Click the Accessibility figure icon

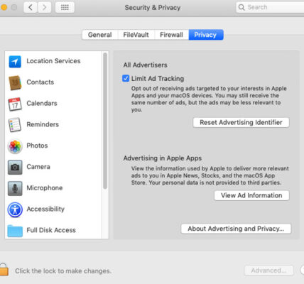coord(15,209)
